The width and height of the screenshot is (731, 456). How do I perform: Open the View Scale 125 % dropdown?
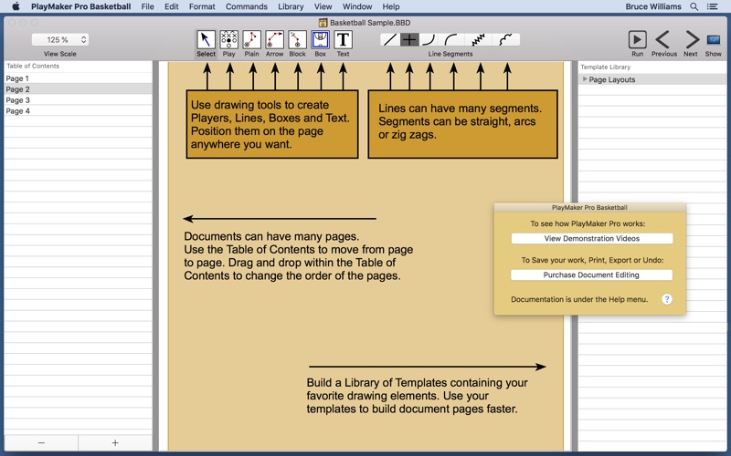click(60, 40)
